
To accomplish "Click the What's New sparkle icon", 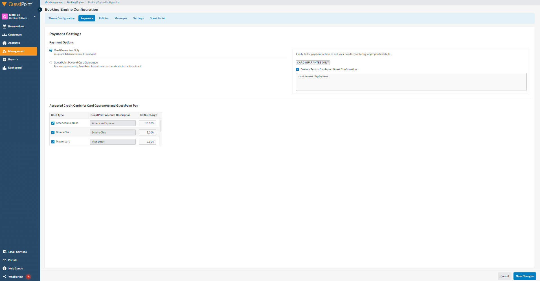I will click(x=5, y=276).
